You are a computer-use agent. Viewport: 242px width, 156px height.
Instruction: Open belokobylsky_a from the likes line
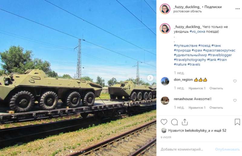click(197, 131)
